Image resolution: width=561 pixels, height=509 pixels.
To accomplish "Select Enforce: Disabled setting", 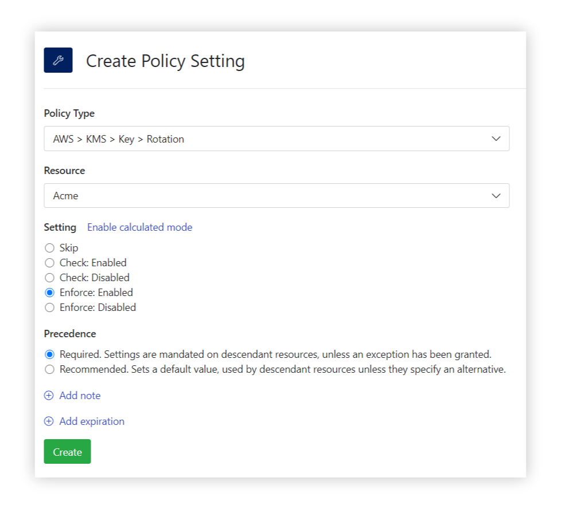I will pos(49,307).
